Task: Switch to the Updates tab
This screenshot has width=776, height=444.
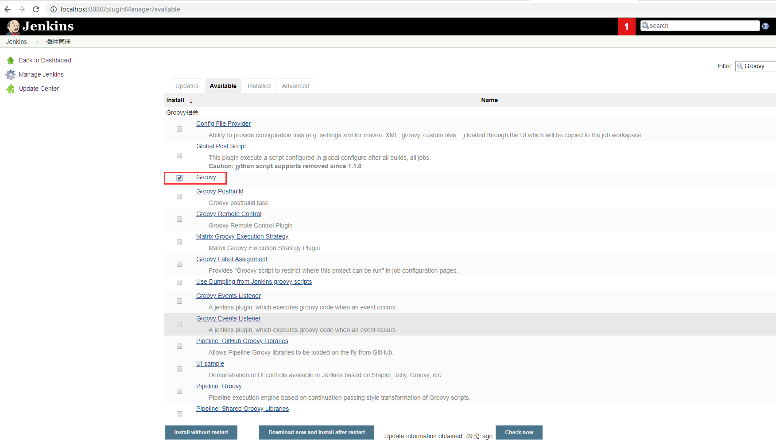Action: (x=187, y=86)
